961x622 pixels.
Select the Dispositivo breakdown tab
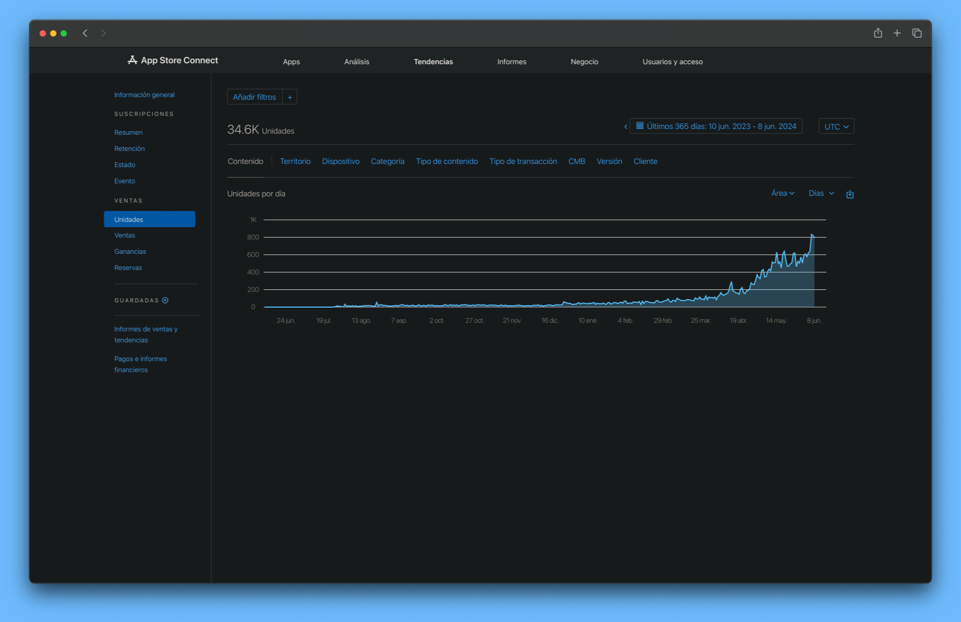tap(341, 161)
